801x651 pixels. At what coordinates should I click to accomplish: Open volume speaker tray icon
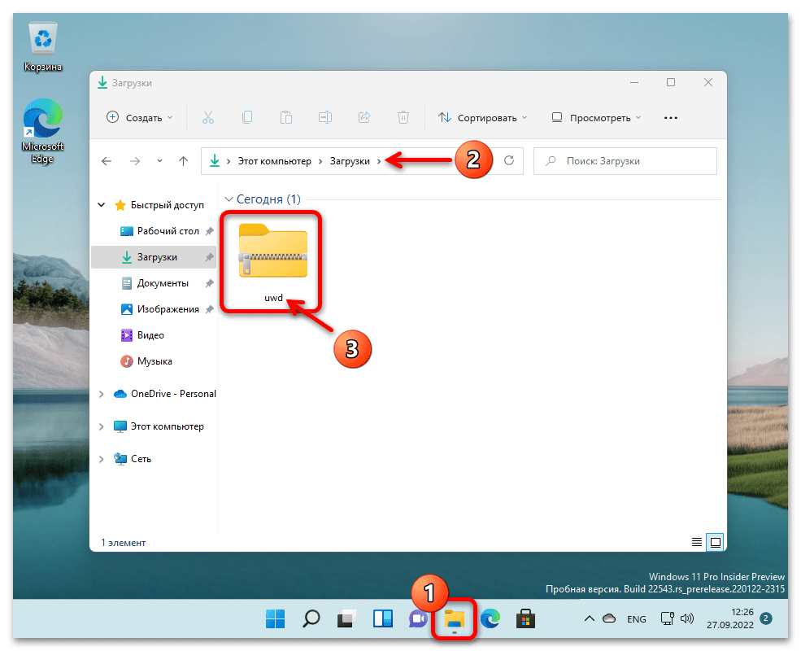(688, 618)
